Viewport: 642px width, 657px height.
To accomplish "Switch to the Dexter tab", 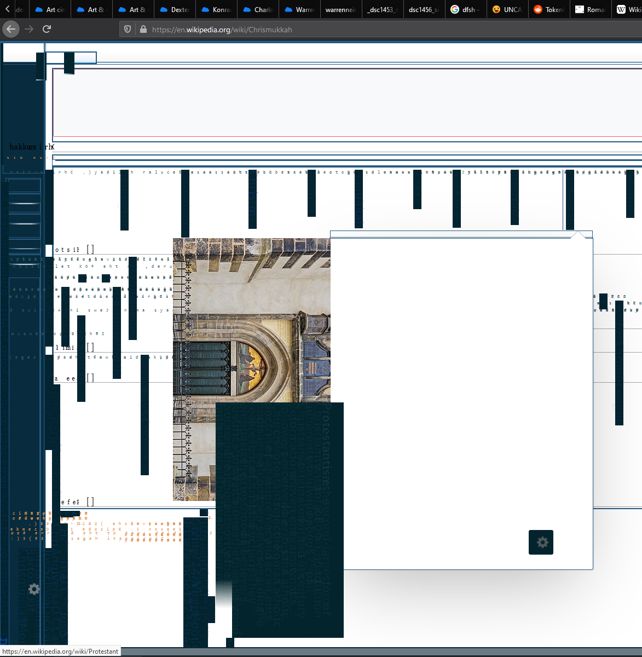I will [x=175, y=9].
